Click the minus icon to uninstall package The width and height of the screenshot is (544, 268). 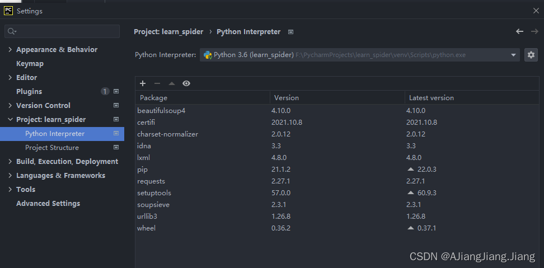(157, 83)
